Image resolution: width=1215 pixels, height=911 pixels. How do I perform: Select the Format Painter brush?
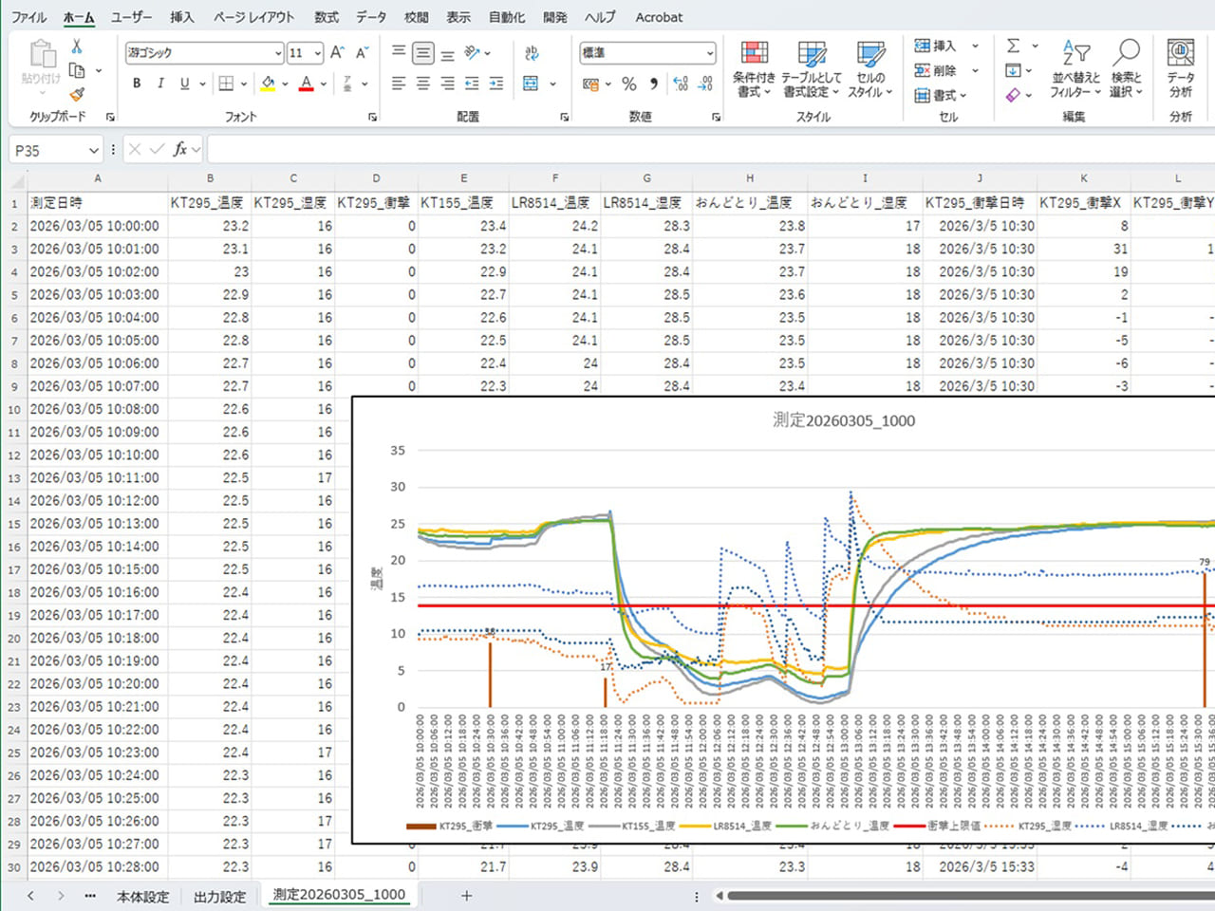[77, 94]
